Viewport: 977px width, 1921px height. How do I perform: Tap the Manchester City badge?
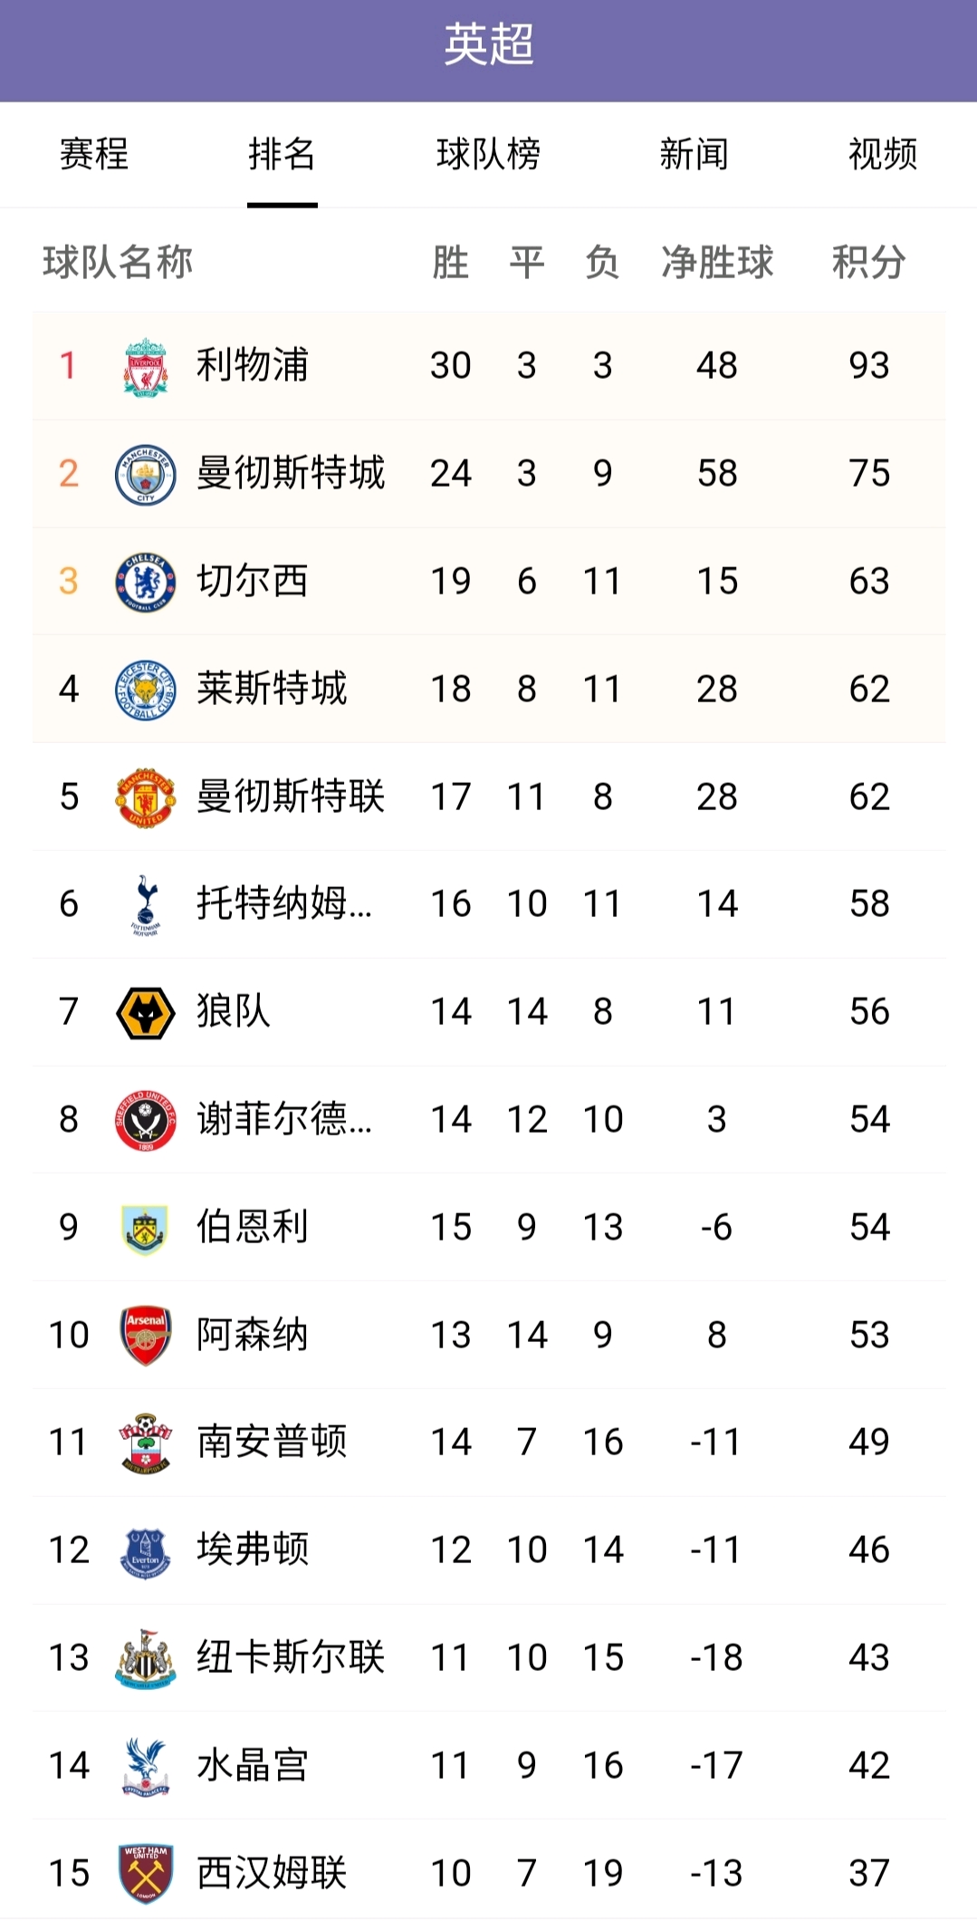click(x=146, y=474)
